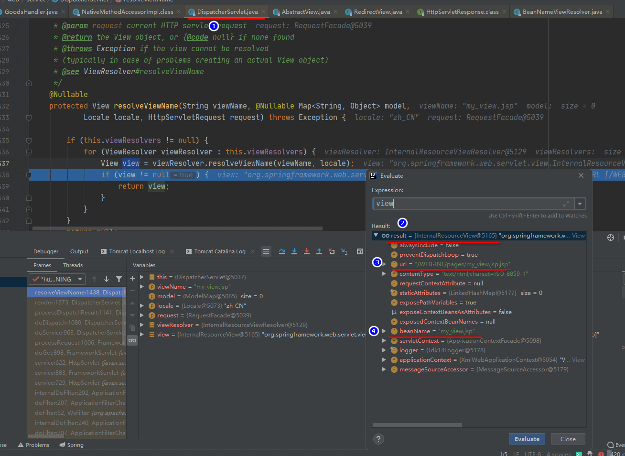Image resolution: width=625 pixels, height=456 pixels.
Task: Open the expression history dropdown arrow
Action: (580, 204)
